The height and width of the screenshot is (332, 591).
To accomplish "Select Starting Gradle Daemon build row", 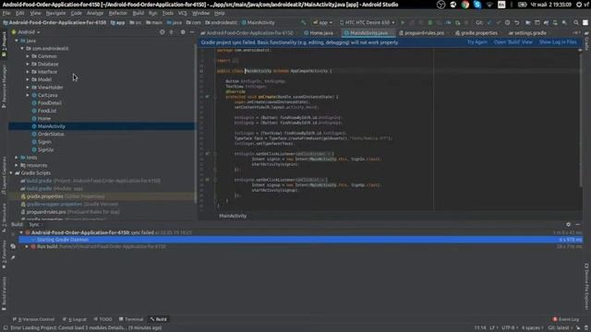I will (x=300, y=240).
